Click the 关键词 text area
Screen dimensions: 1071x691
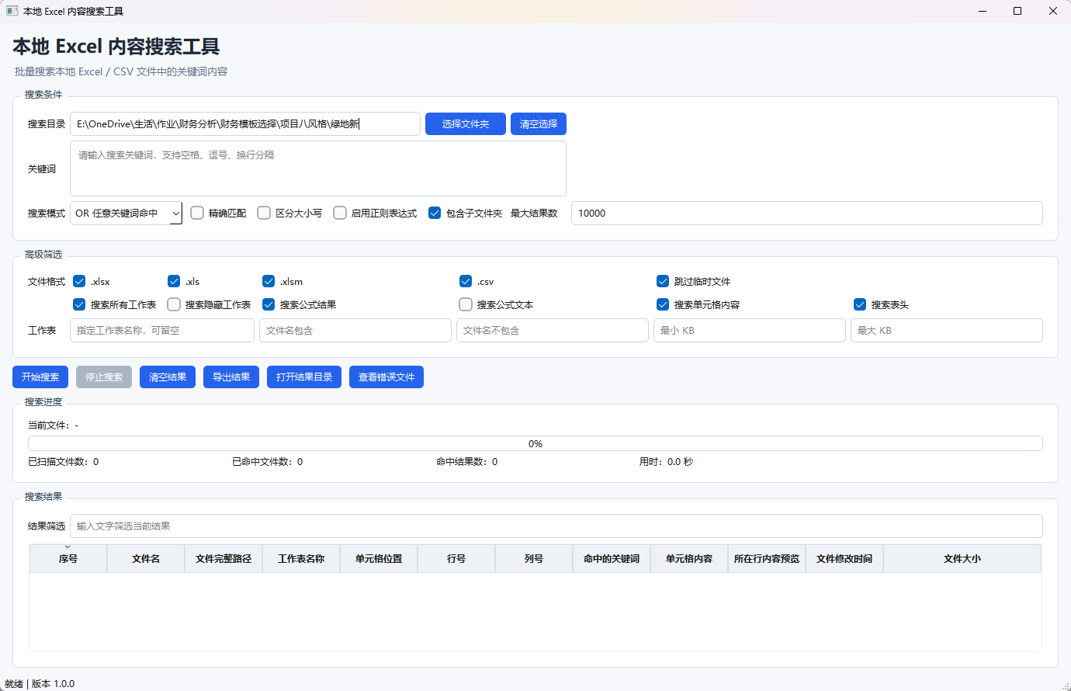pos(318,168)
